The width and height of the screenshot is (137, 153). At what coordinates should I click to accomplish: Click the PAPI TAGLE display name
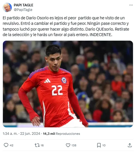(x=23, y=5)
